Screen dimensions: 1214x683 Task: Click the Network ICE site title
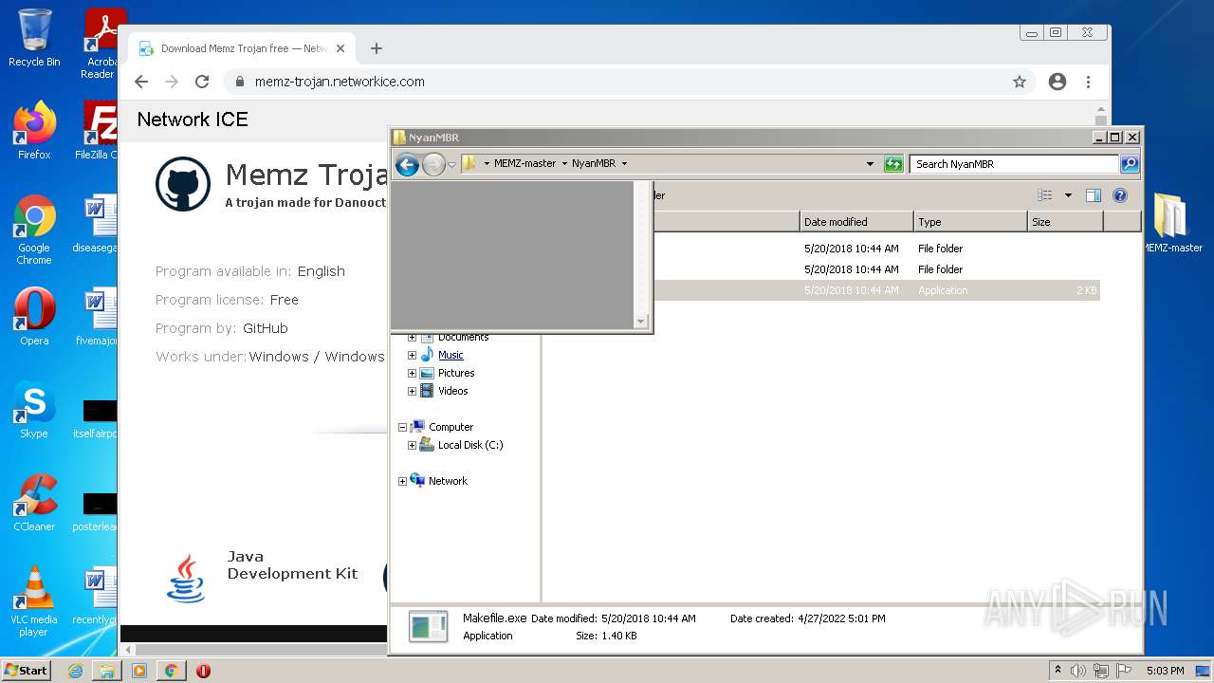tap(193, 120)
